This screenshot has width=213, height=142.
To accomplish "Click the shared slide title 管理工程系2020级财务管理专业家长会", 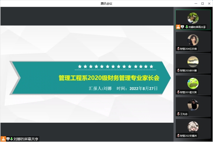I will coord(109,78).
